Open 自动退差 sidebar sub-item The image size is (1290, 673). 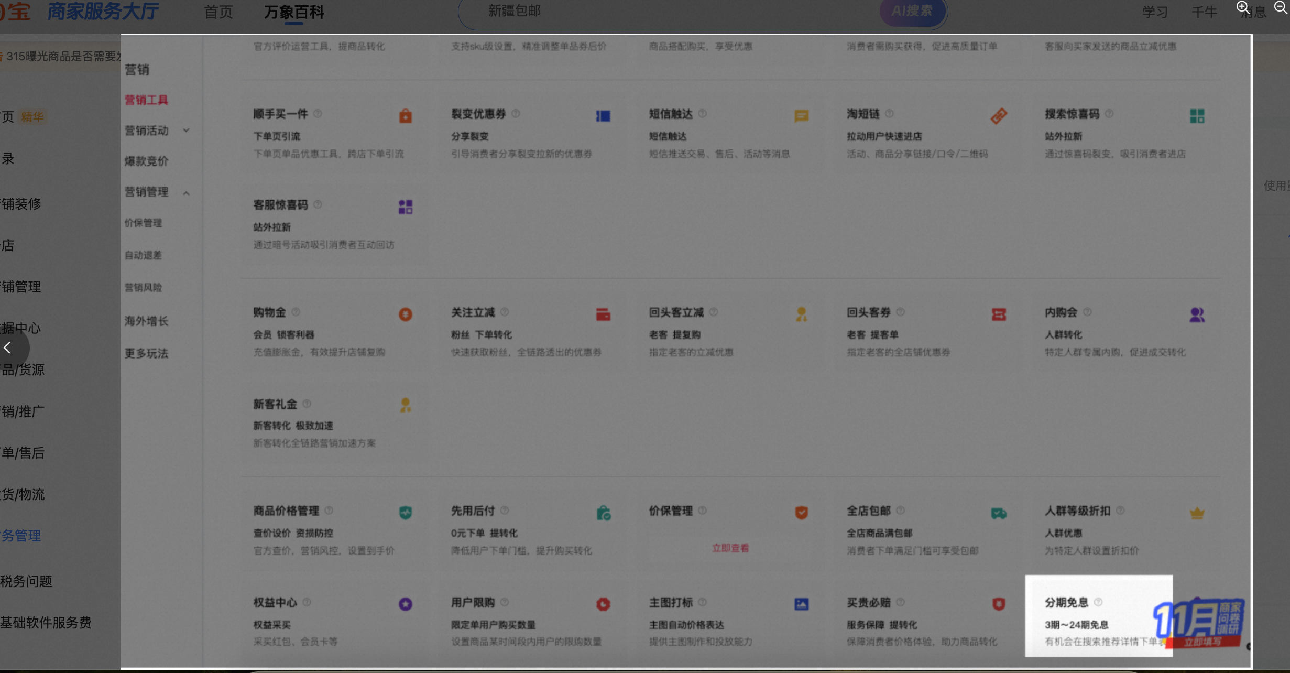pos(143,255)
